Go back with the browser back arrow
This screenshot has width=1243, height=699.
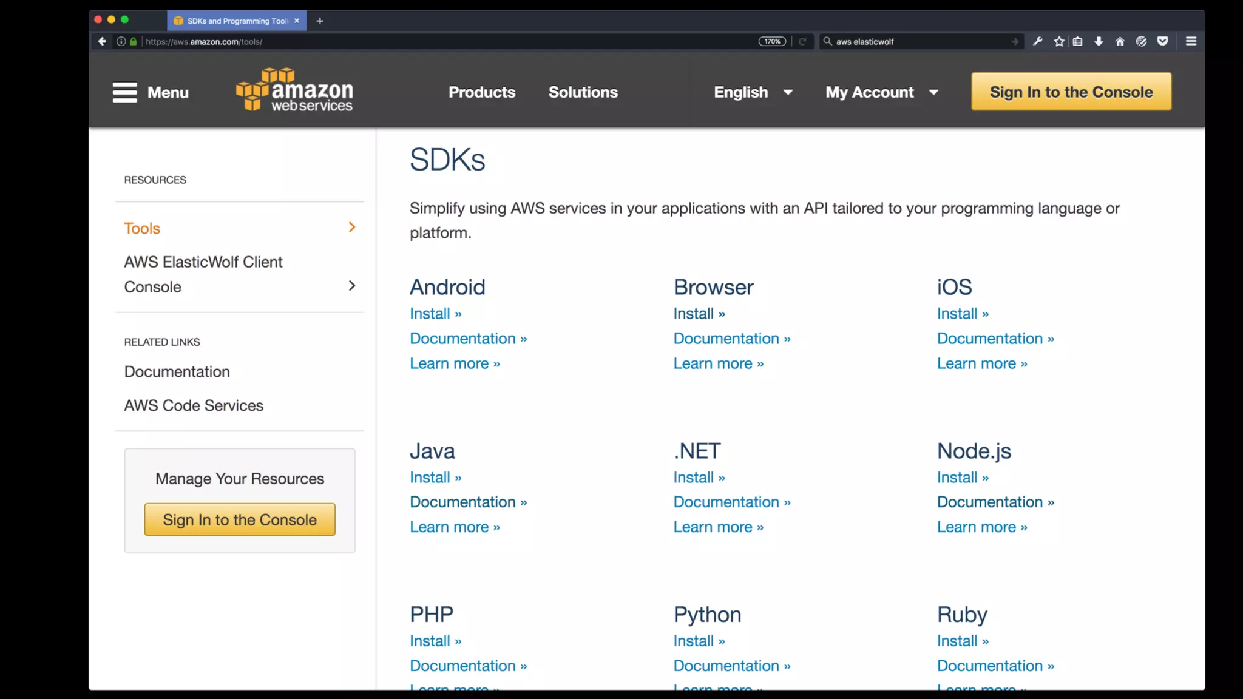tap(102, 41)
